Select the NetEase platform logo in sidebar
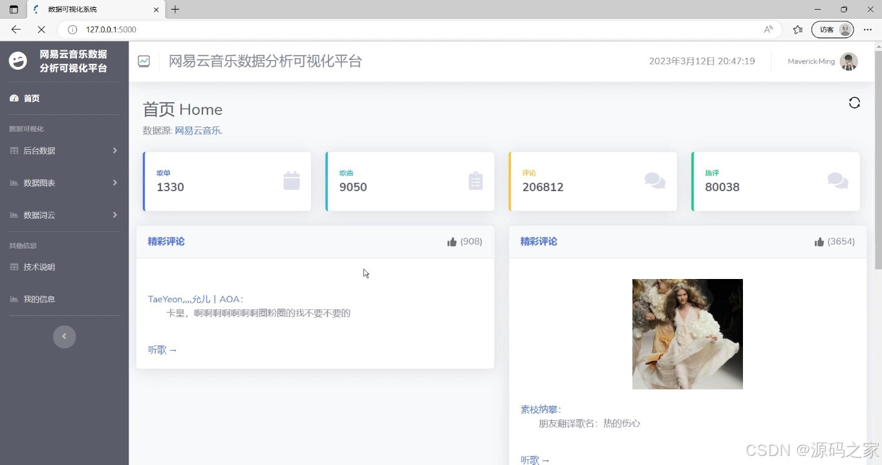The width and height of the screenshot is (882, 465). pos(17,60)
